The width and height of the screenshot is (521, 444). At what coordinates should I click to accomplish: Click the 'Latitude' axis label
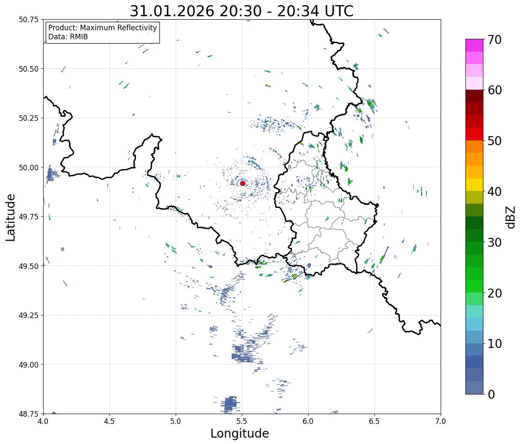[11, 217]
